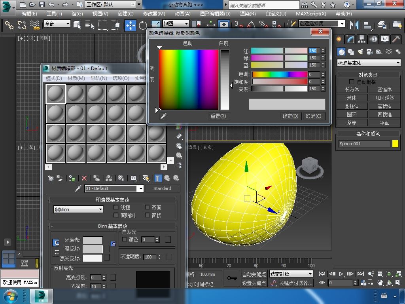
Task: Open the Hierarchy panel tab
Action: pyautogui.click(x=361, y=39)
